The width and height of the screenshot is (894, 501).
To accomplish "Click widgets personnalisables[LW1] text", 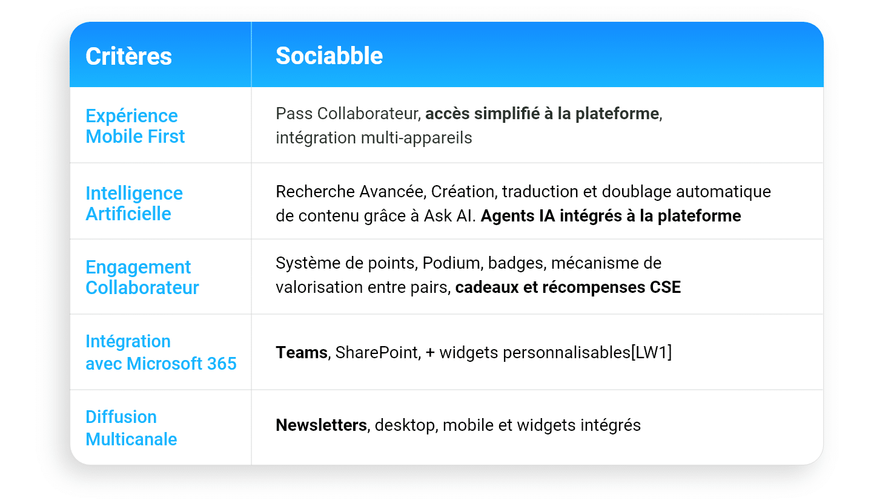I will point(556,353).
